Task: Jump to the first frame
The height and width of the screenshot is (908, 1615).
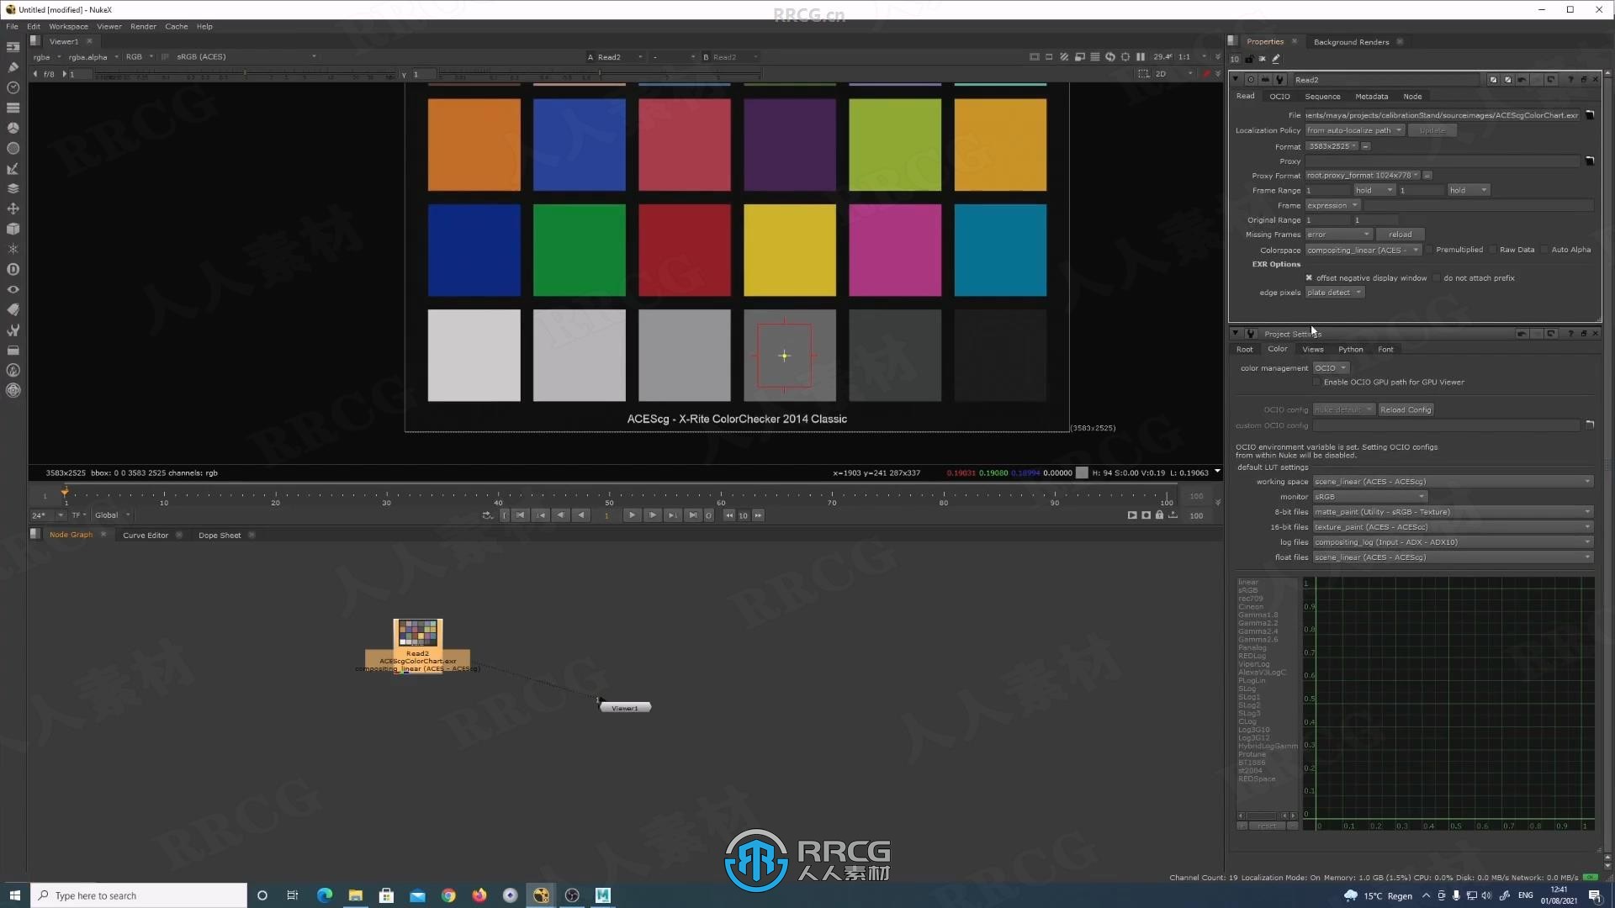Action: tap(521, 515)
